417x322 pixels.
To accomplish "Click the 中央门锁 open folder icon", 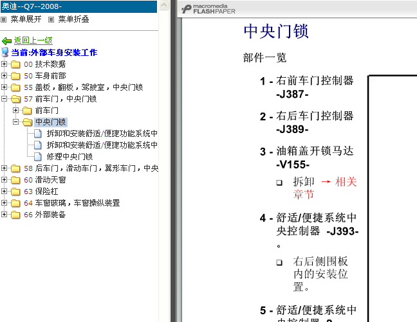I will pyautogui.click(x=28, y=122).
